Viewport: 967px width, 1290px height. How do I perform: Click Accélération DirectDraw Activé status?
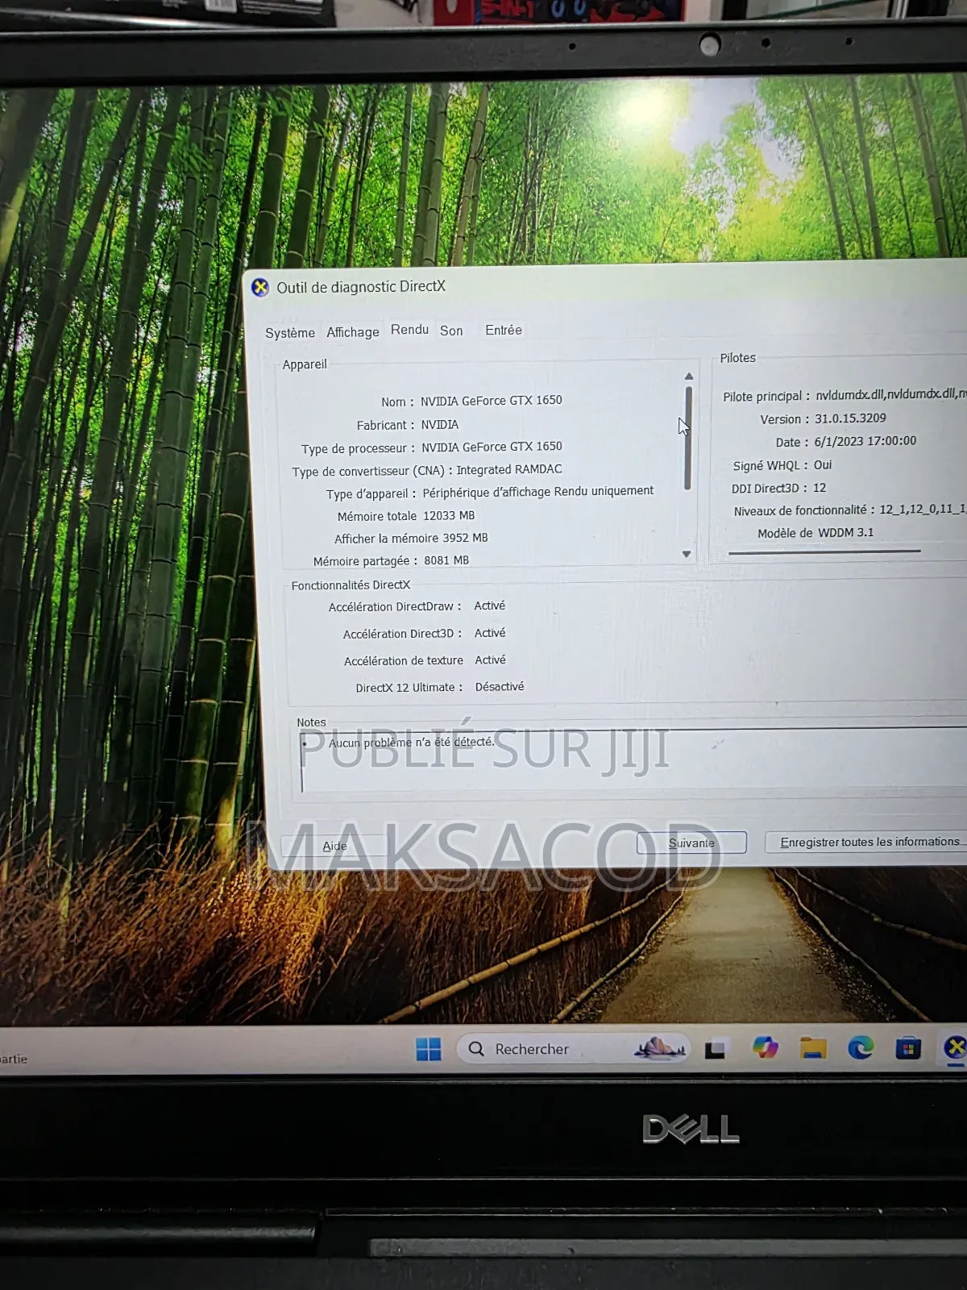[490, 605]
